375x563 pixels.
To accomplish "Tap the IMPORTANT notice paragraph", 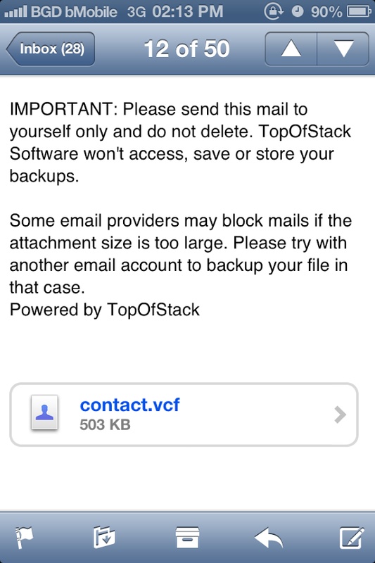I will click(180, 143).
